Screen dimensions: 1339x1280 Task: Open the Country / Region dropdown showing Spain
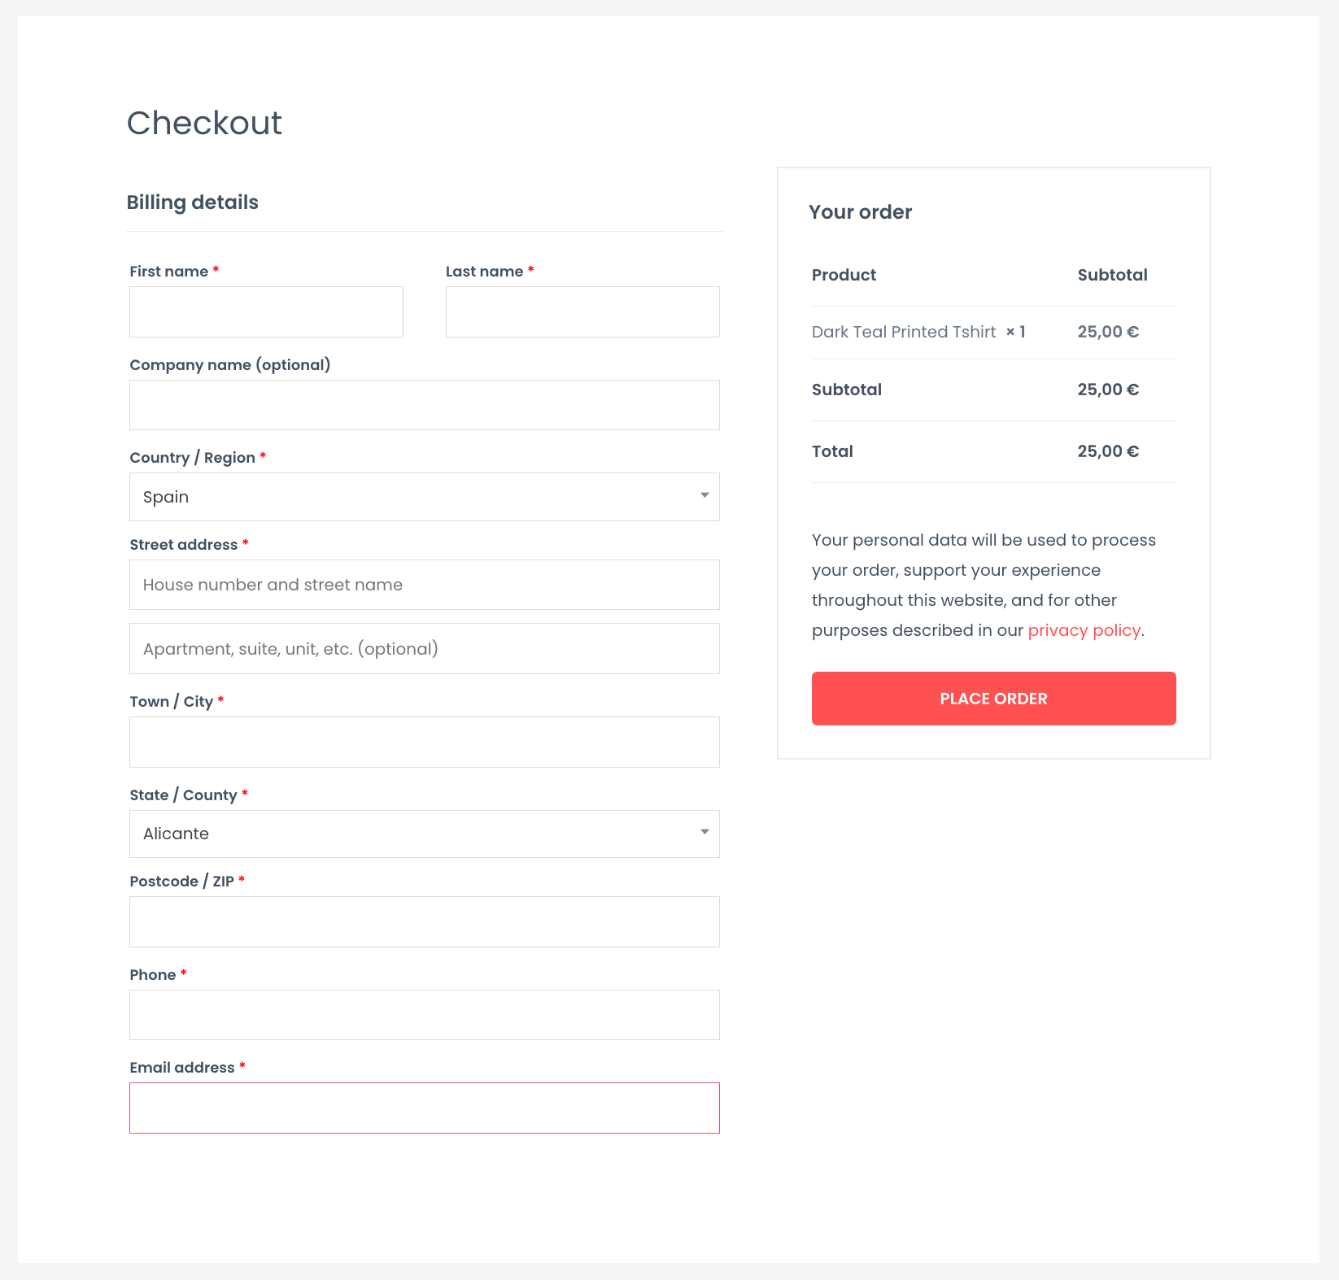point(425,497)
